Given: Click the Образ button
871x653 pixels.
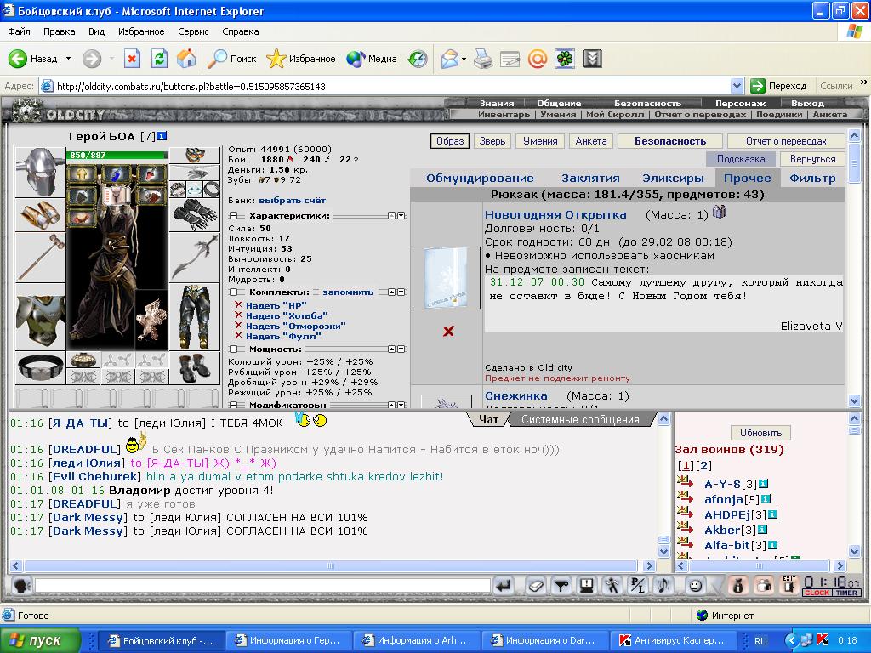Looking at the screenshot, I should (450, 141).
